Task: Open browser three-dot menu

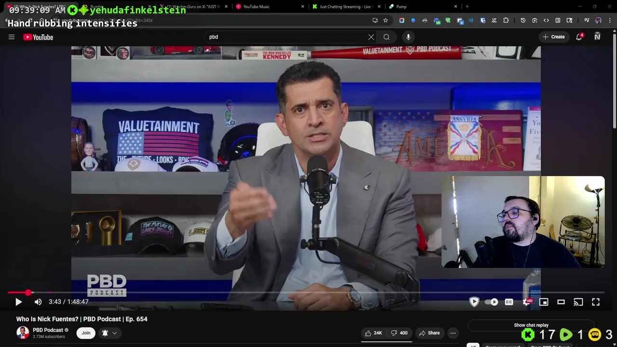Action: (x=610, y=20)
